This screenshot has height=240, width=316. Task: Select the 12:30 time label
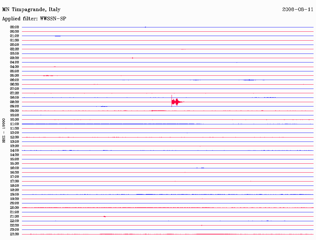15,137
